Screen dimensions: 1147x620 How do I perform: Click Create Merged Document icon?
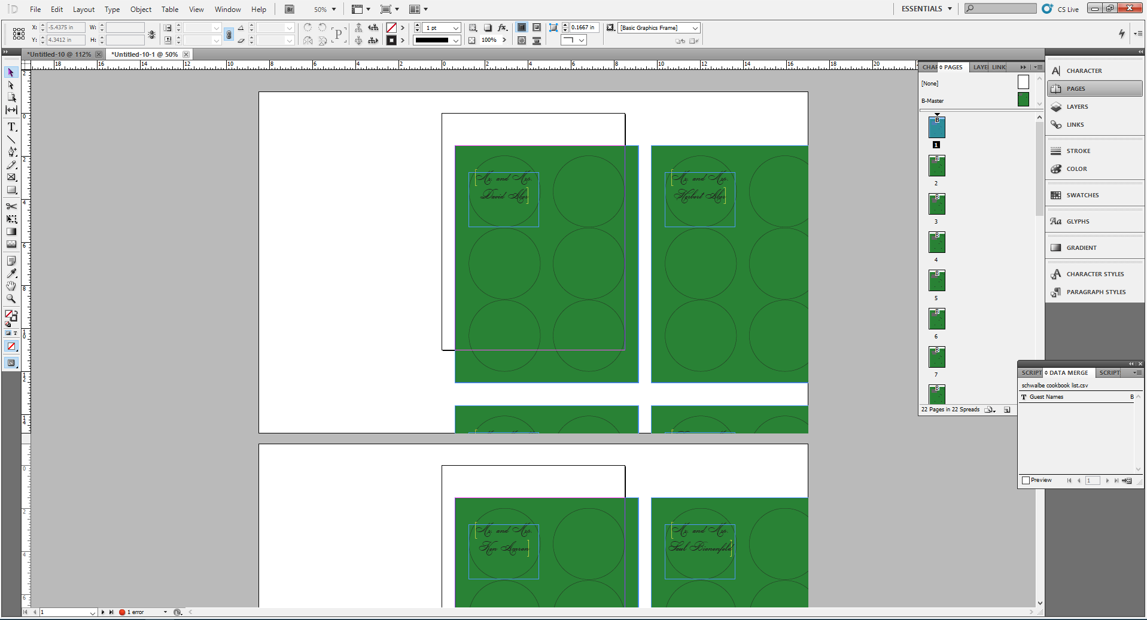pos(1127,481)
